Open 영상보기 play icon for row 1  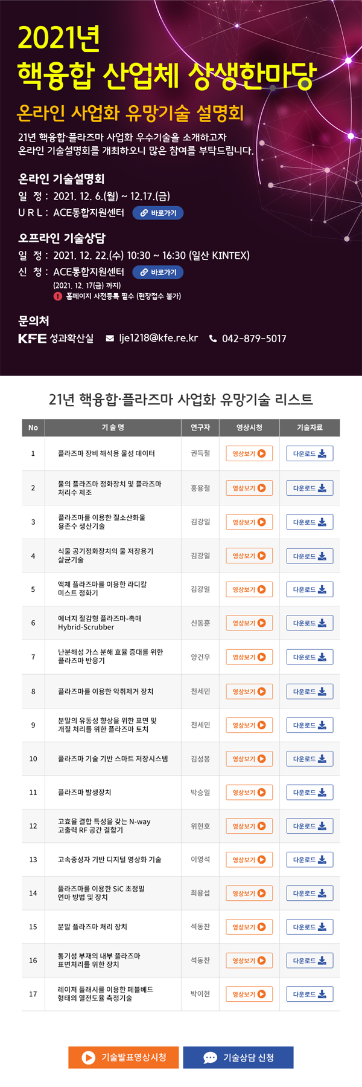[x=249, y=453]
